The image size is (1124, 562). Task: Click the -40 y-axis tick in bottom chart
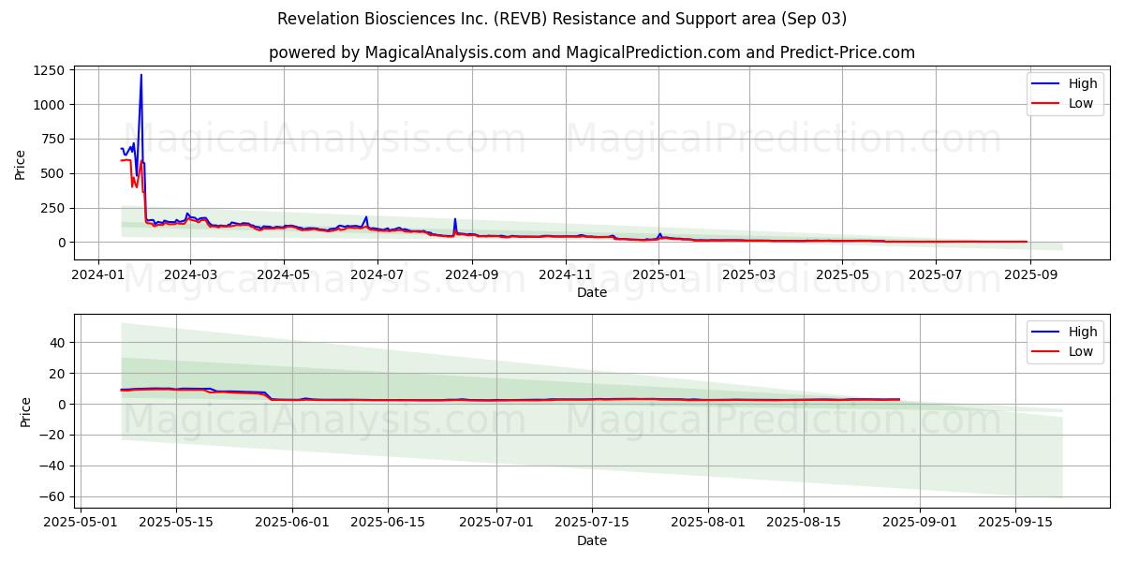52,466
